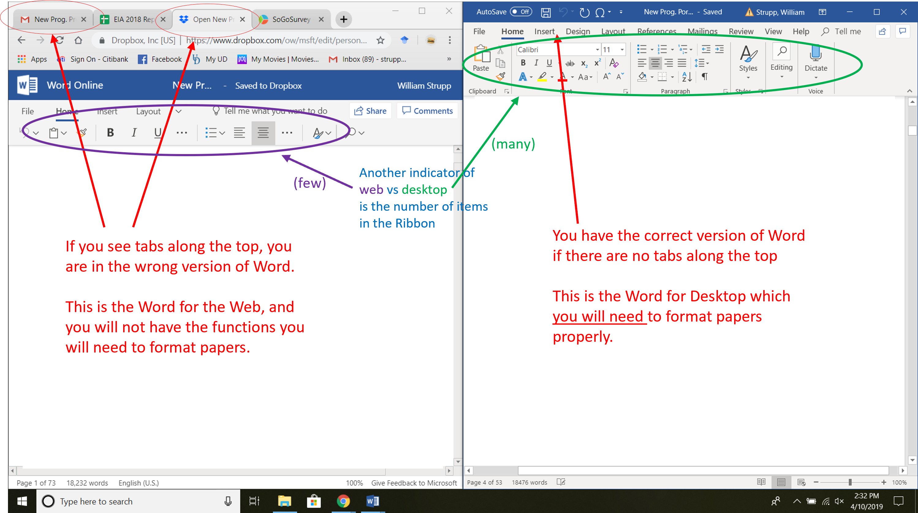Click the Superscript icon in ribbon

click(597, 63)
